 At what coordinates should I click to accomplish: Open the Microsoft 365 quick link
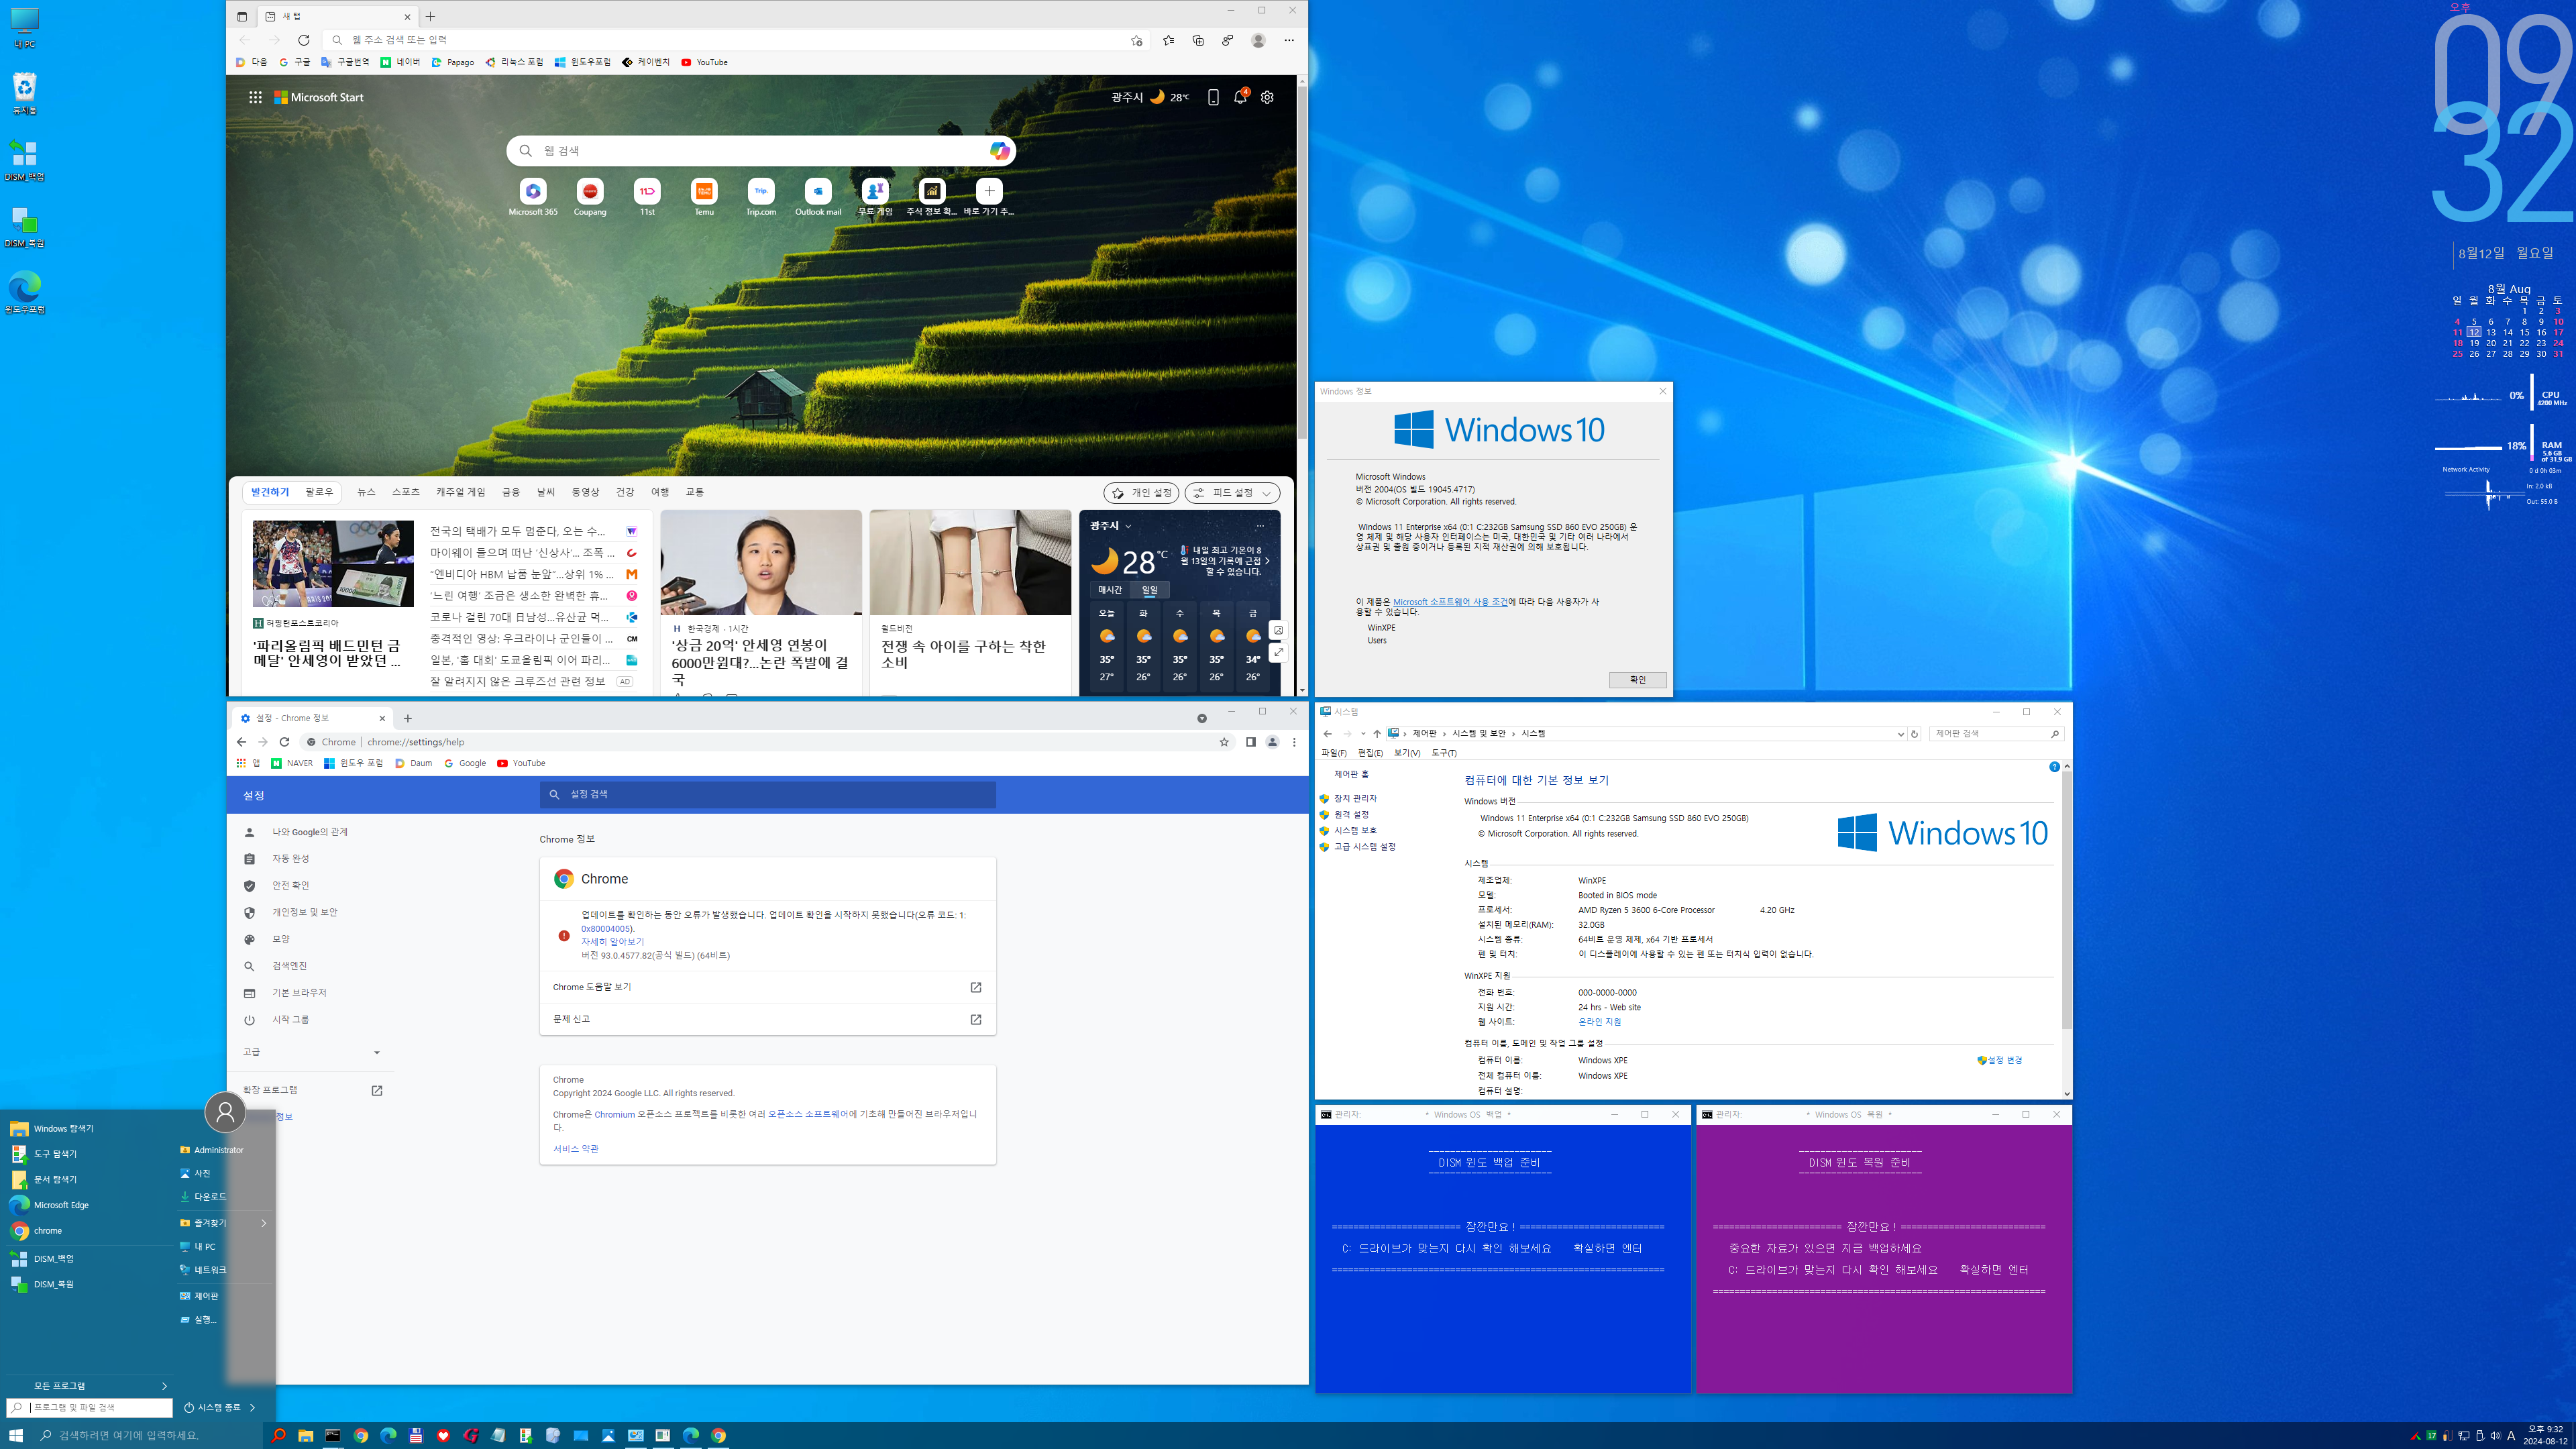pos(533,197)
